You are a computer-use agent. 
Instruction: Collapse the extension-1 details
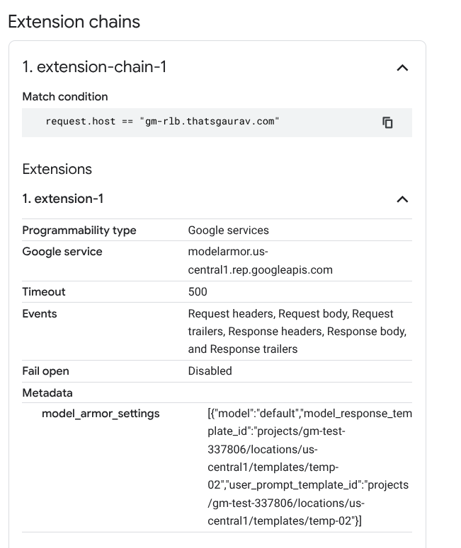pyautogui.click(x=402, y=199)
